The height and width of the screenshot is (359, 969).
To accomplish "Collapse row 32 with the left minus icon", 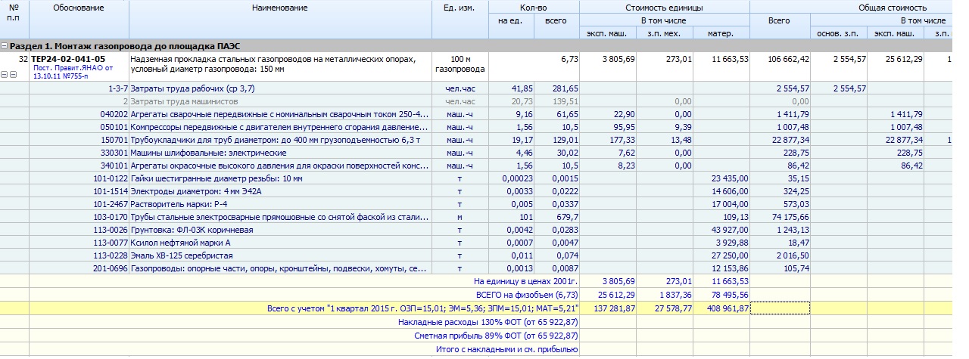I will click(x=5, y=75).
